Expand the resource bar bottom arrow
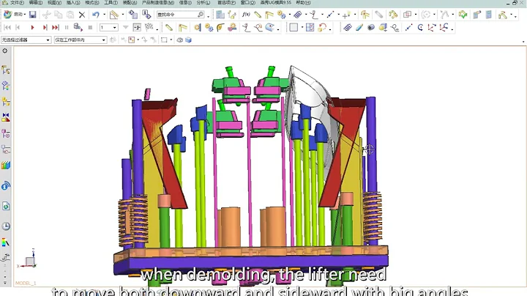Image resolution: width=527 pixels, height=296 pixels. click(x=4, y=283)
